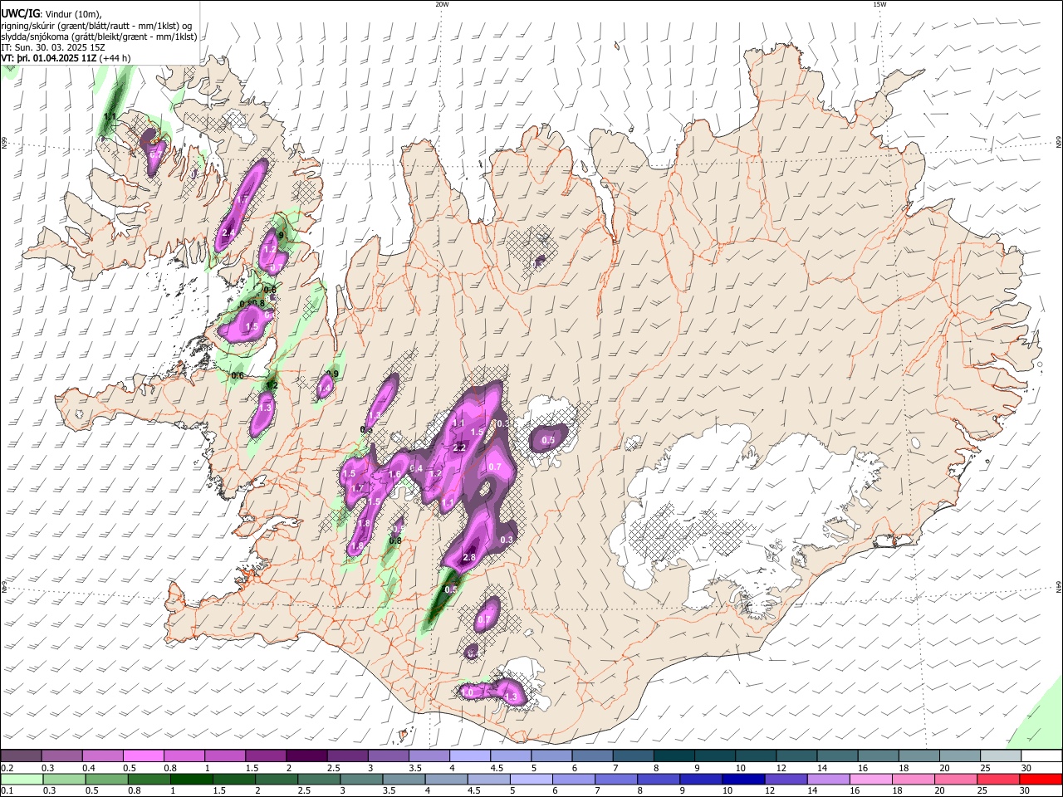Click the 4–4.5 lavender snow legend swatch
The image size is (1063, 797).
pyautogui.click(x=469, y=755)
